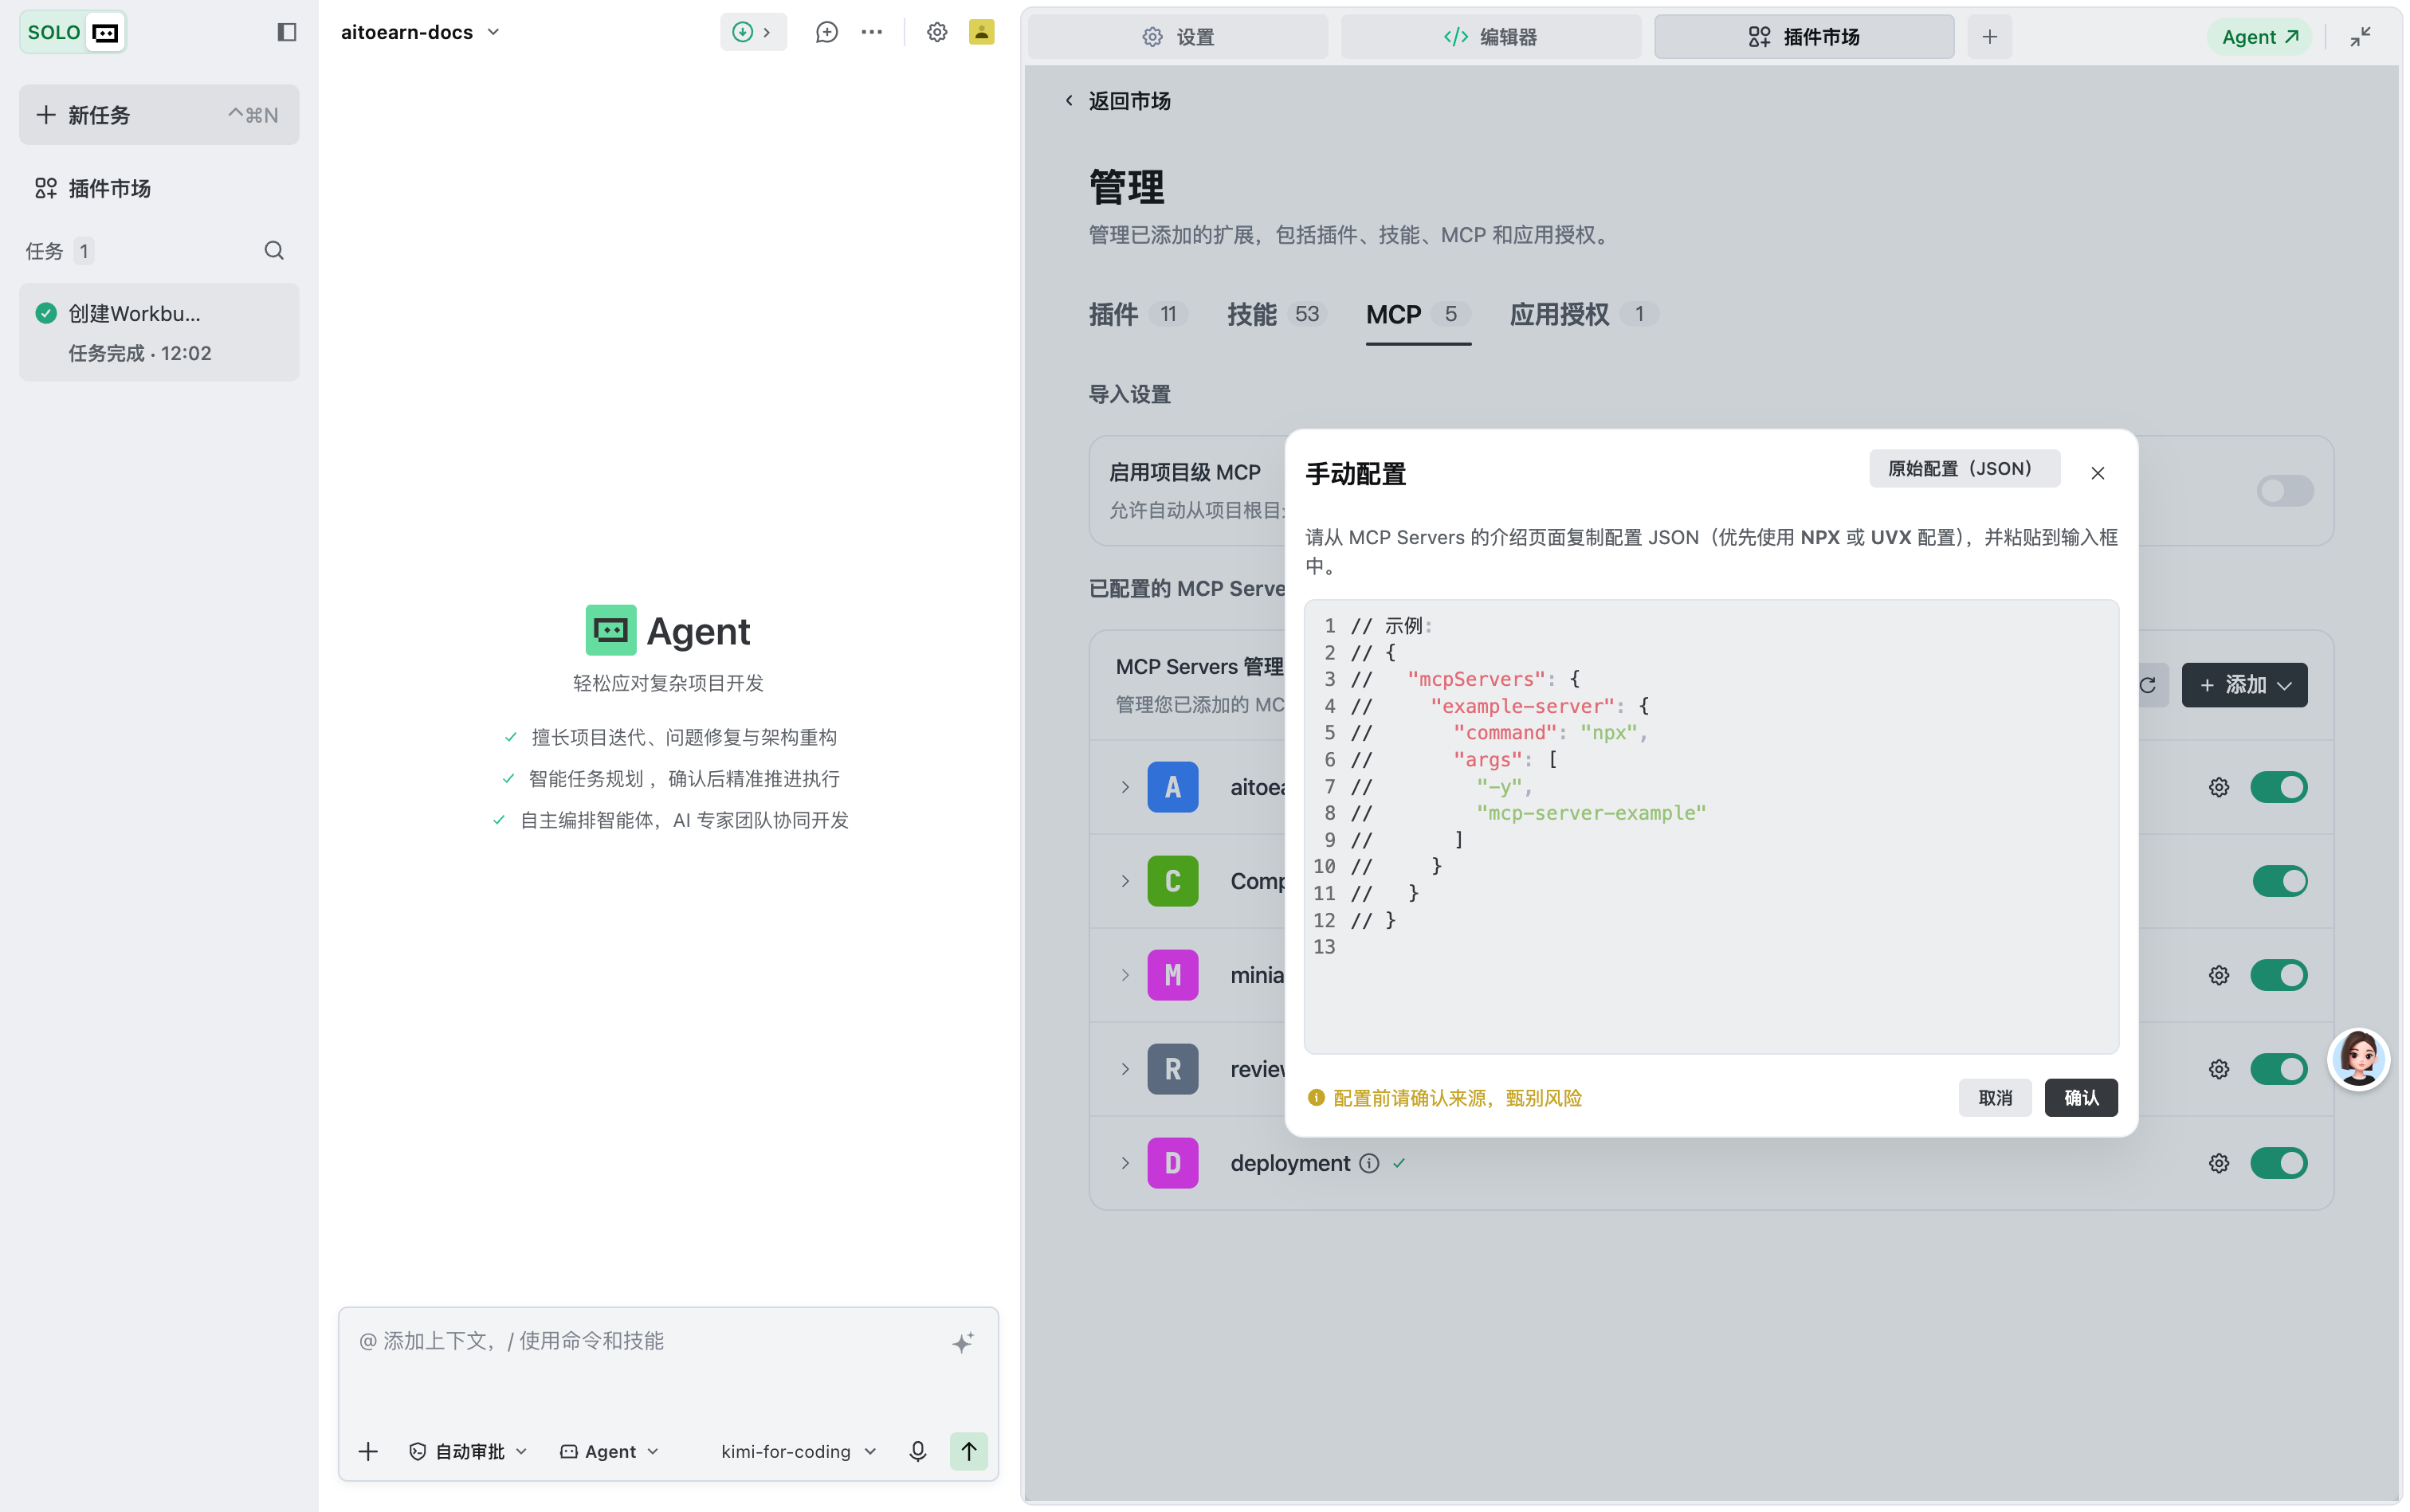Viewport: 2410px width, 1512px height.
Task: Click the purple D deployment icon
Action: point(1172,1163)
